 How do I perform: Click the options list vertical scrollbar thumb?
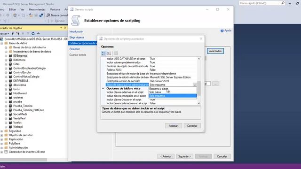[x=199, y=88]
